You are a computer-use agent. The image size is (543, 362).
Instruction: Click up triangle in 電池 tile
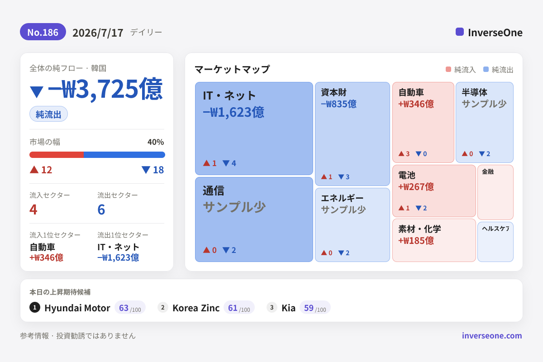tap(401, 208)
